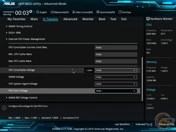
Task: Click the Hardware Monitor screen icon
Action: 148,19
